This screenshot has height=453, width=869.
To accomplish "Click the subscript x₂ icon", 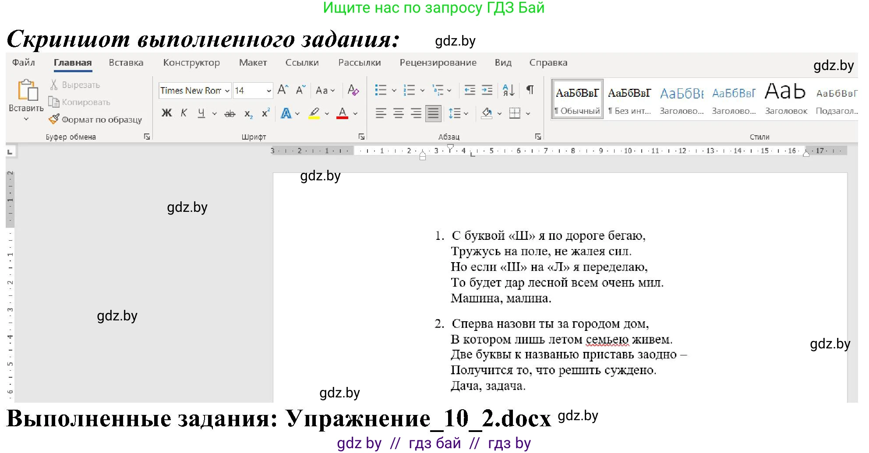I will (x=248, y=113).
